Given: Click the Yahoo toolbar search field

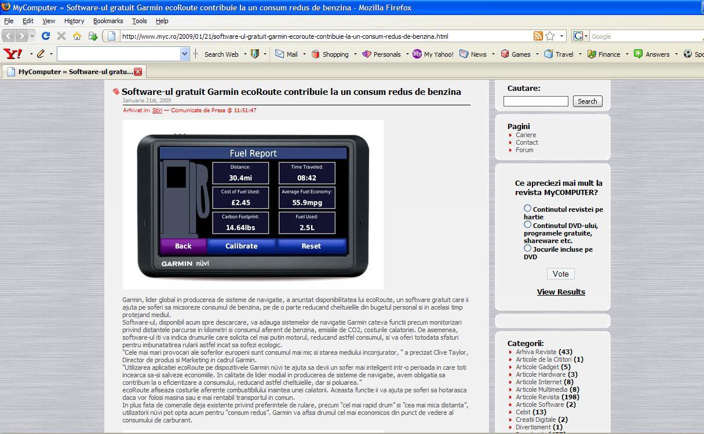Looking at the screenshot, I should point(119,54).
